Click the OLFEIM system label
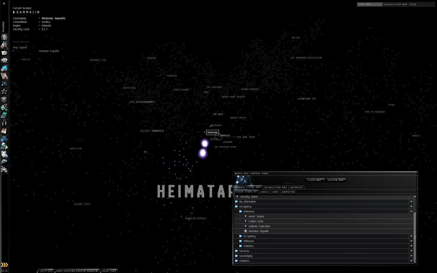437x273 pixels. 214,139
